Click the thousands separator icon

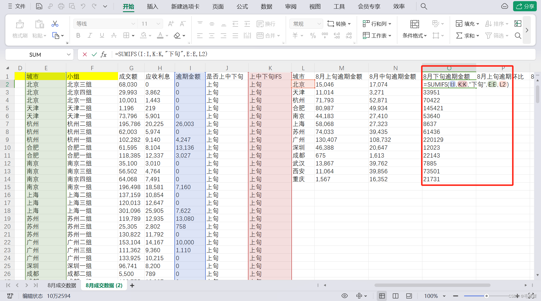click(325, 36)
